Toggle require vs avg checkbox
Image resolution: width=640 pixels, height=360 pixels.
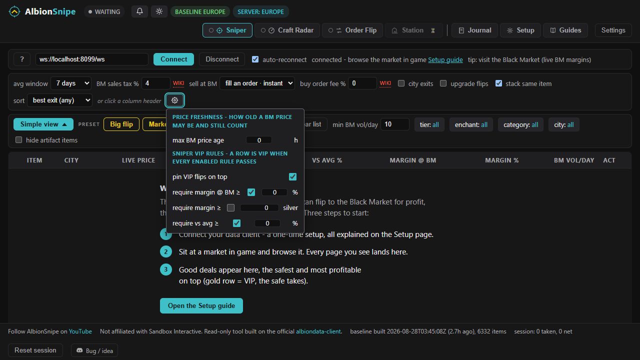pos(236,223)
